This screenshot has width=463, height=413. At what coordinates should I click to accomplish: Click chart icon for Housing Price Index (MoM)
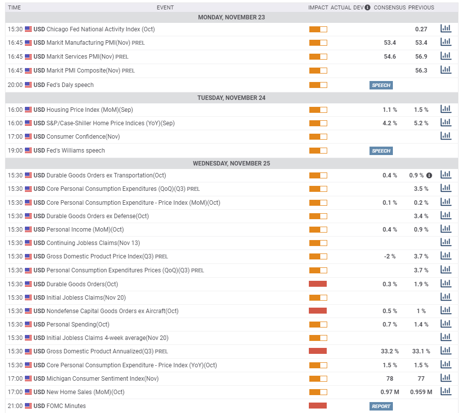[x=446, y=109]
